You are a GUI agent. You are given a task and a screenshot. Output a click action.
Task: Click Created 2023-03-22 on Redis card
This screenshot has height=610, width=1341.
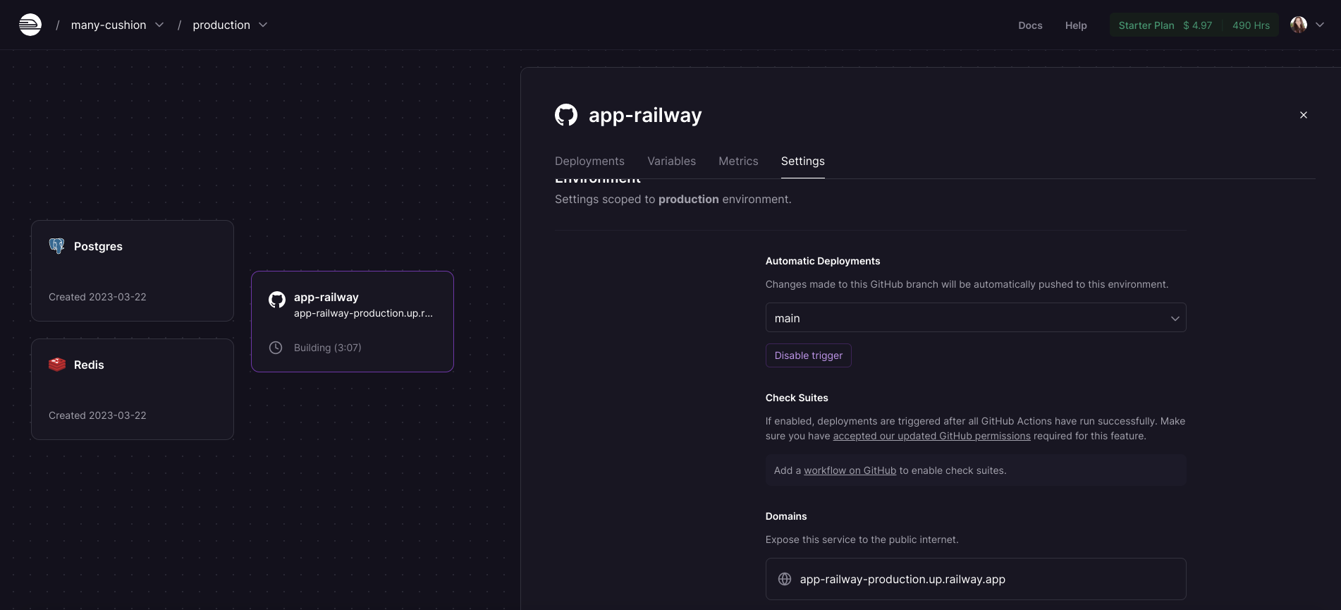[x=97, y=415]
